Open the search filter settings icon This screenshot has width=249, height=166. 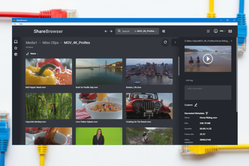click(x=164, y=31)
